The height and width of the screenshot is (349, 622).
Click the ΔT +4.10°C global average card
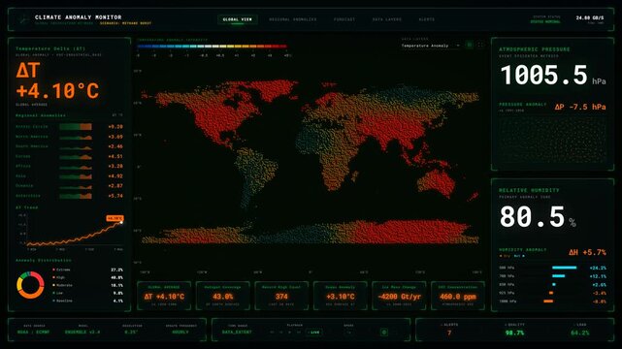pyautogui.click(x=164, y=296)
